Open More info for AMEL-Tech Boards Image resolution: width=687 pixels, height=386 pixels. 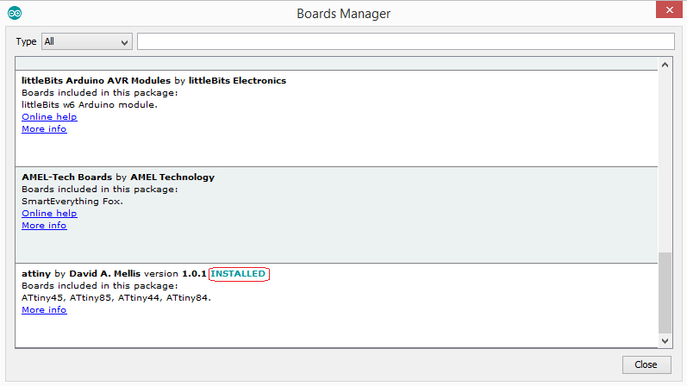[44, 226]
